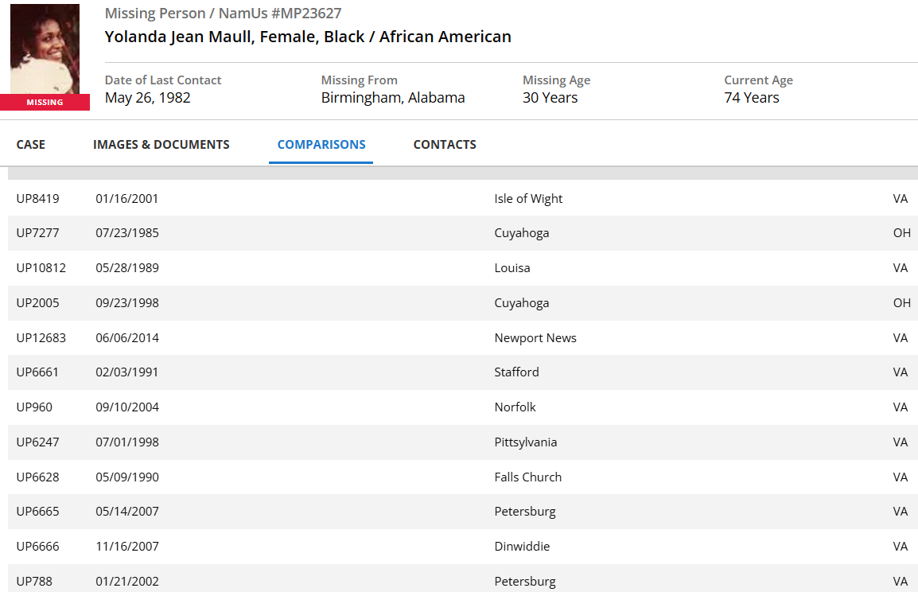Click the Stafford county cell

(x=516, y=372)
